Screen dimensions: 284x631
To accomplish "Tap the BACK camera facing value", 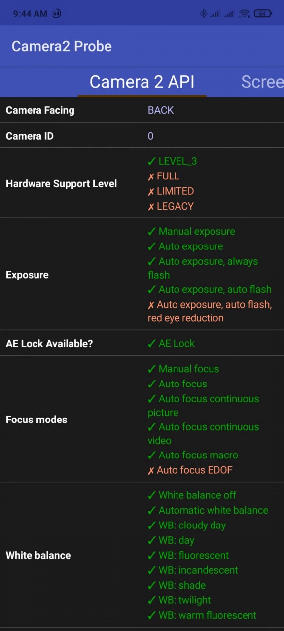I will (161, 110).
